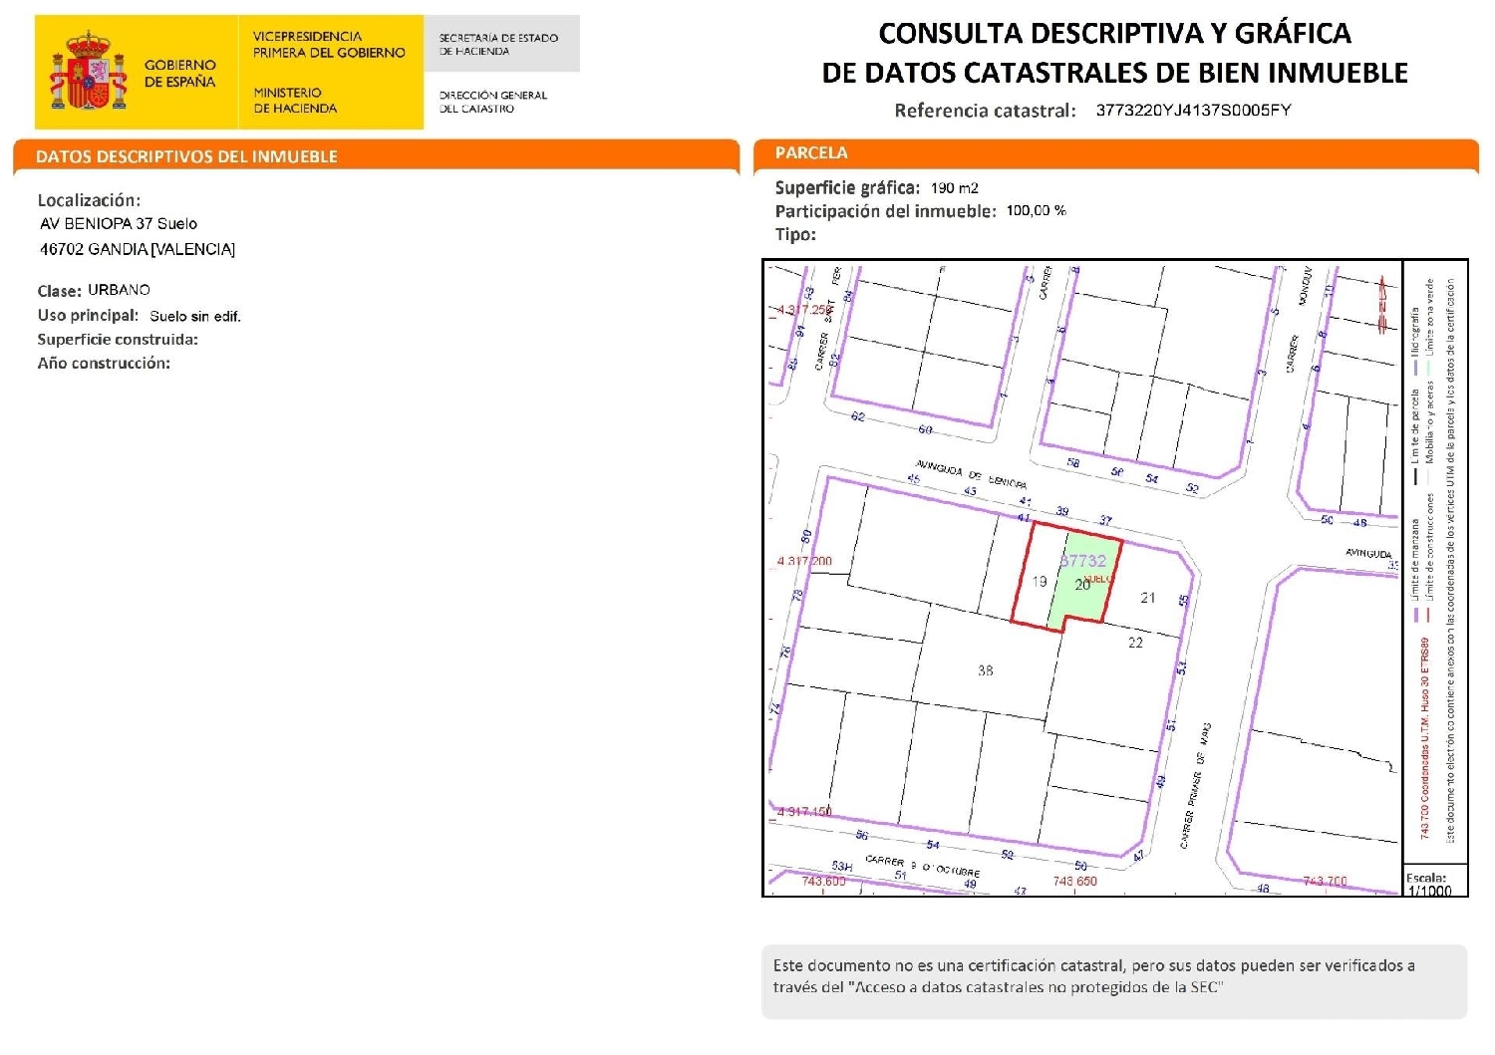The width and height of the screenshot is (1495, 1055).
Task: Click UTM coordinate 4.317.150 on map edge
Action: pos(804,812)
